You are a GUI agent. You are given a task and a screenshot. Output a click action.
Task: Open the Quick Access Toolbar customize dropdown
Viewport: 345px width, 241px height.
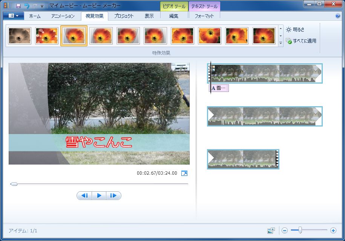point(42,6)
